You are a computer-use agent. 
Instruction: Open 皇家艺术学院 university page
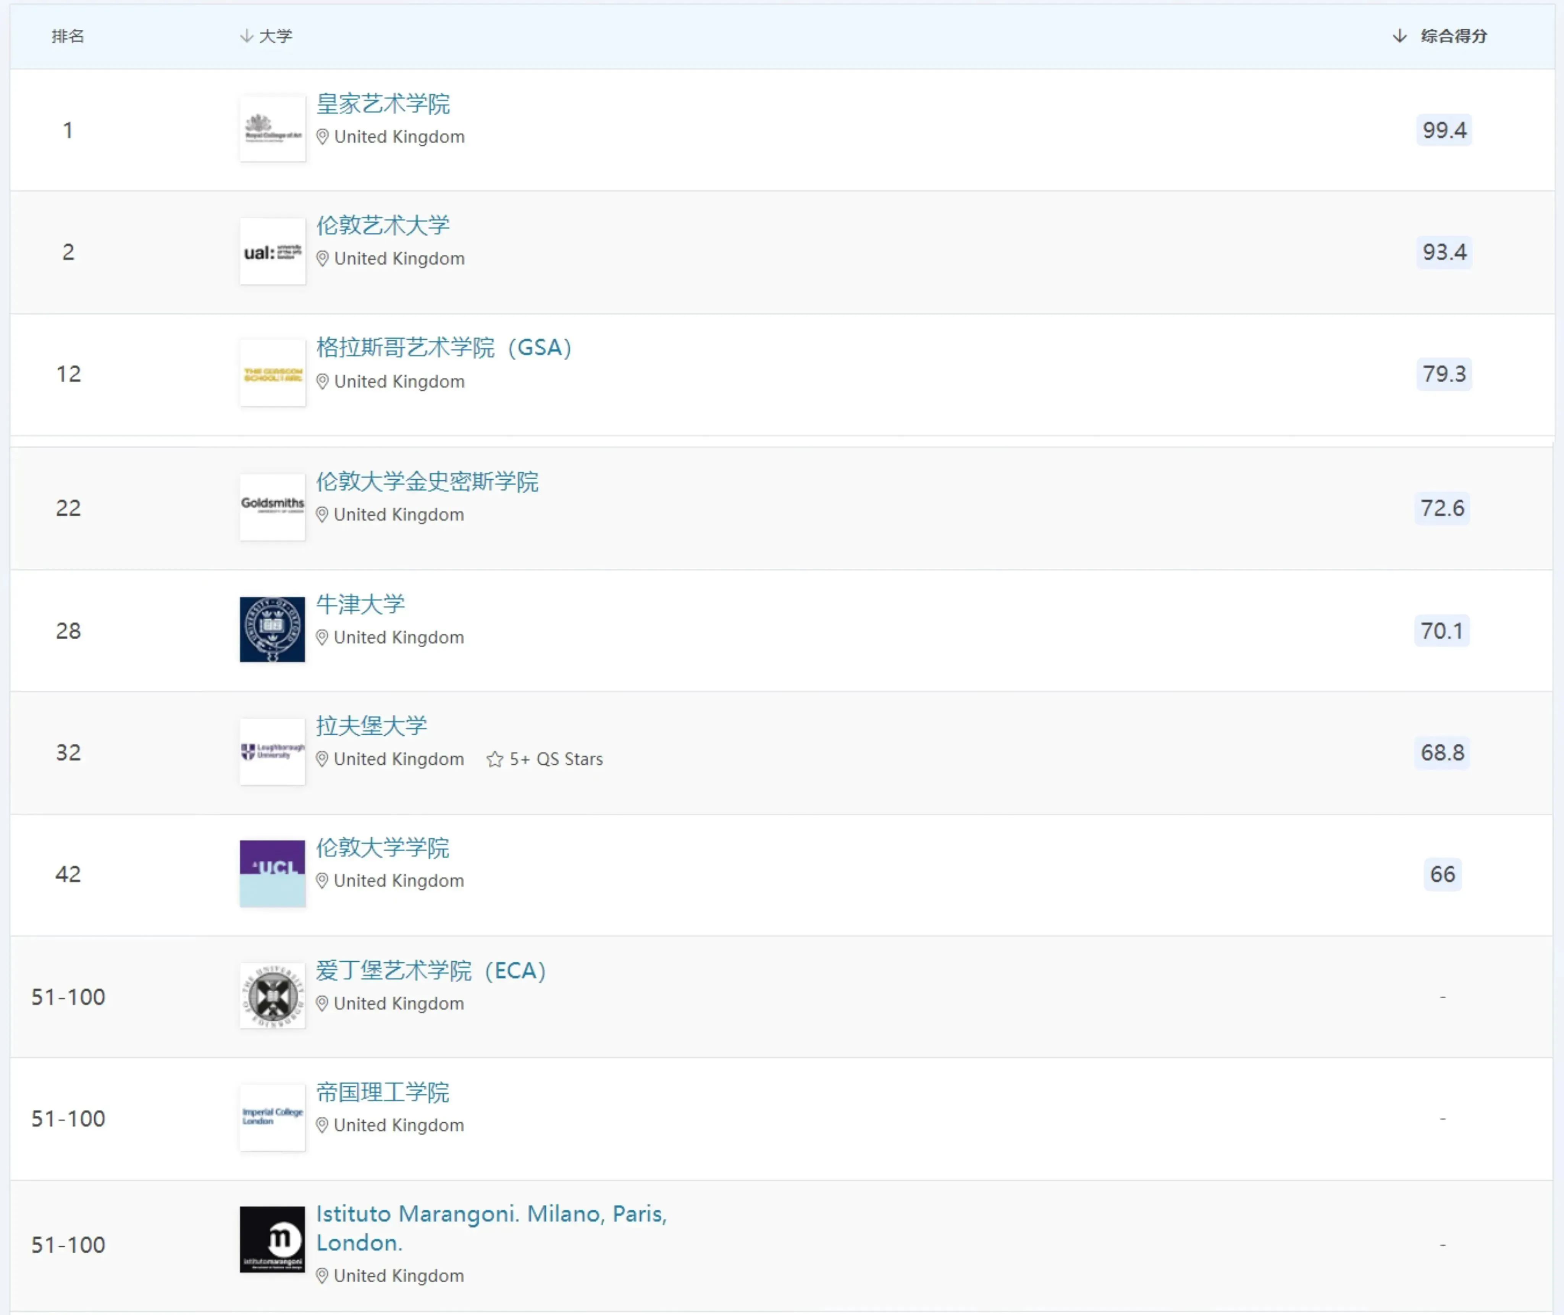tap(383, 104)
